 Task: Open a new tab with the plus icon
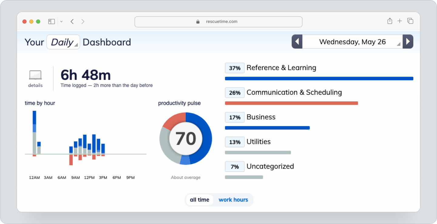[400, 21]
